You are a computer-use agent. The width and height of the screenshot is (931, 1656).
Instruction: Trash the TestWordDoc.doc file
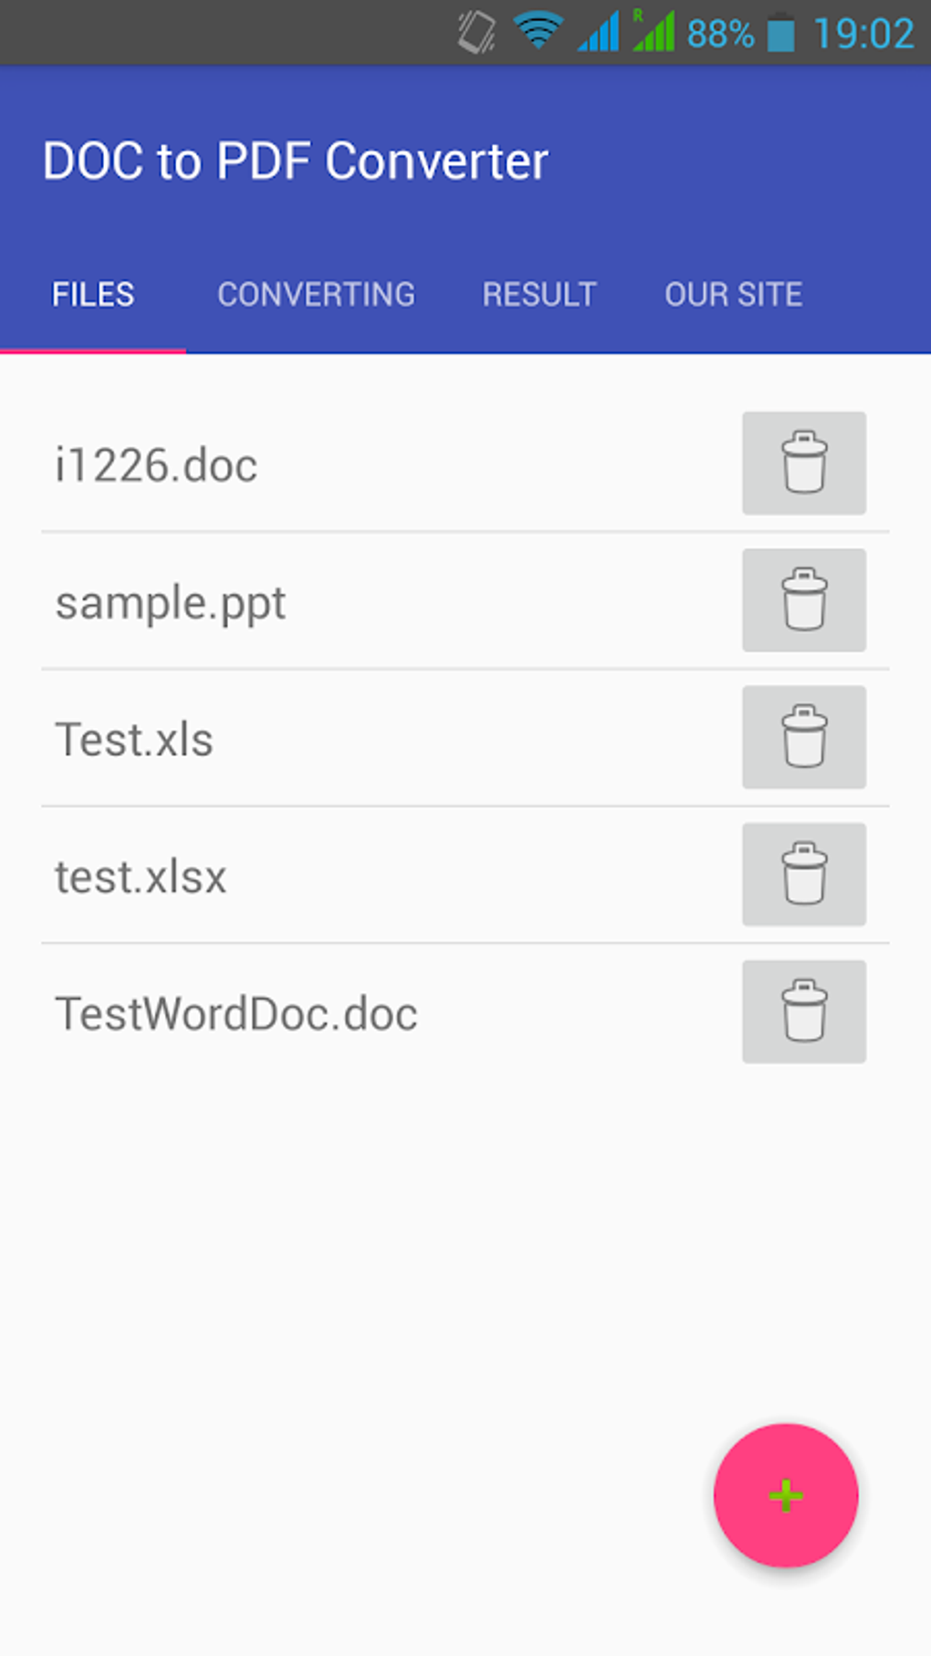pyautogui.click(x=803, y=1011)
